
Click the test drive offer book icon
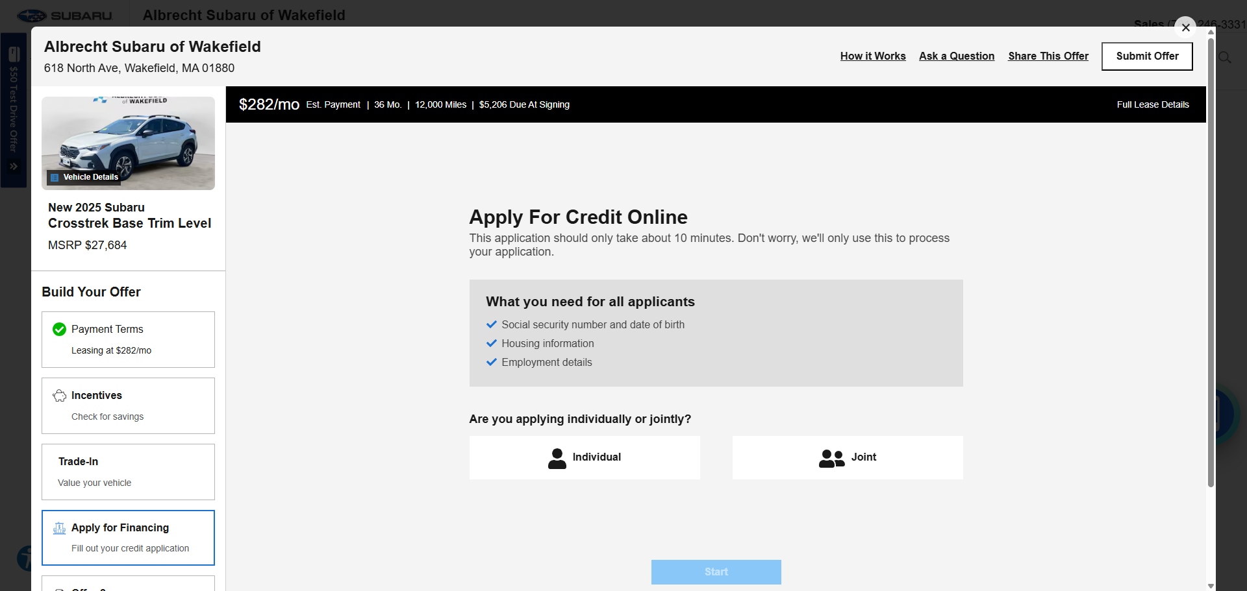tap(14, 54)
